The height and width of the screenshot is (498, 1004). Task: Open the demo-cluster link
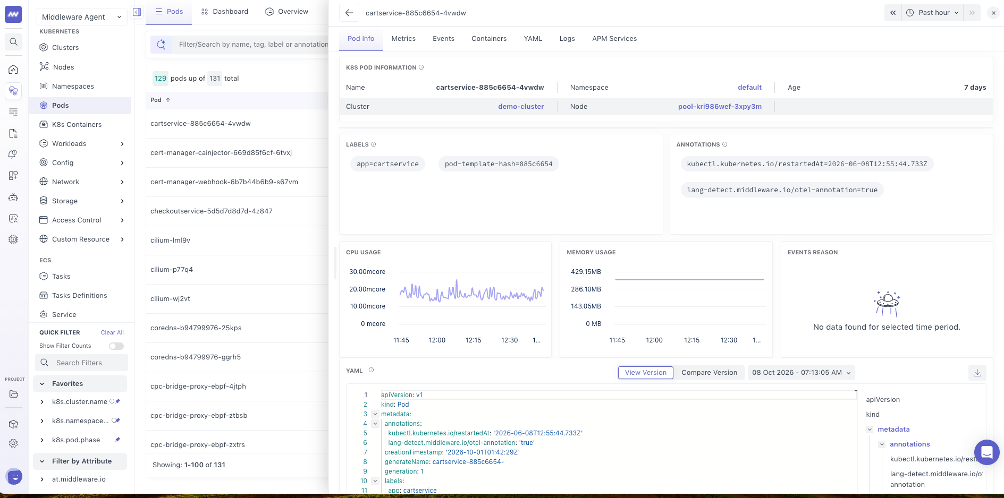click(x=521, y=107)
